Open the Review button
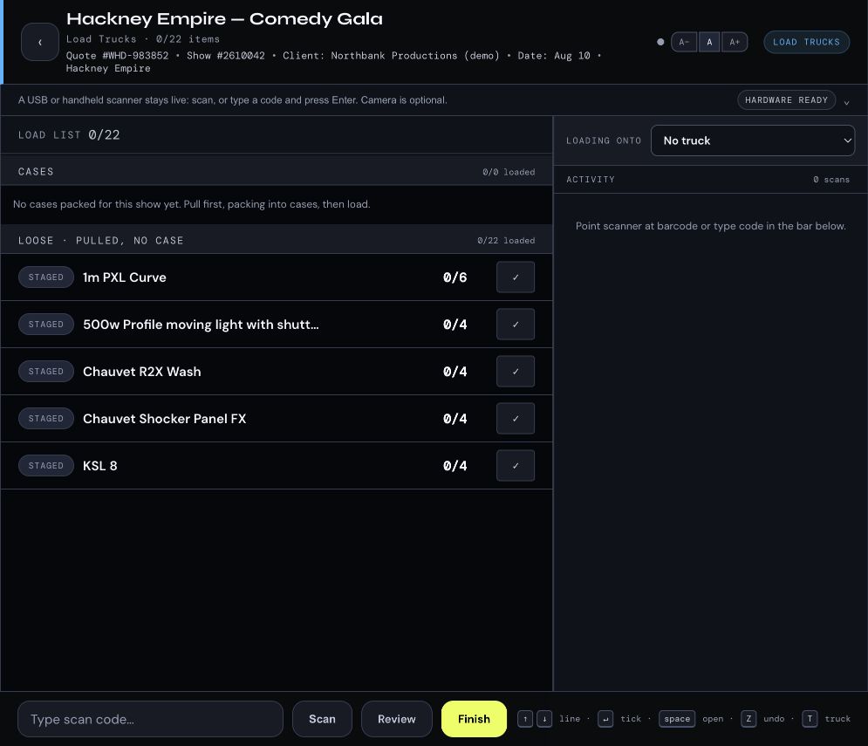 [396, 719]
